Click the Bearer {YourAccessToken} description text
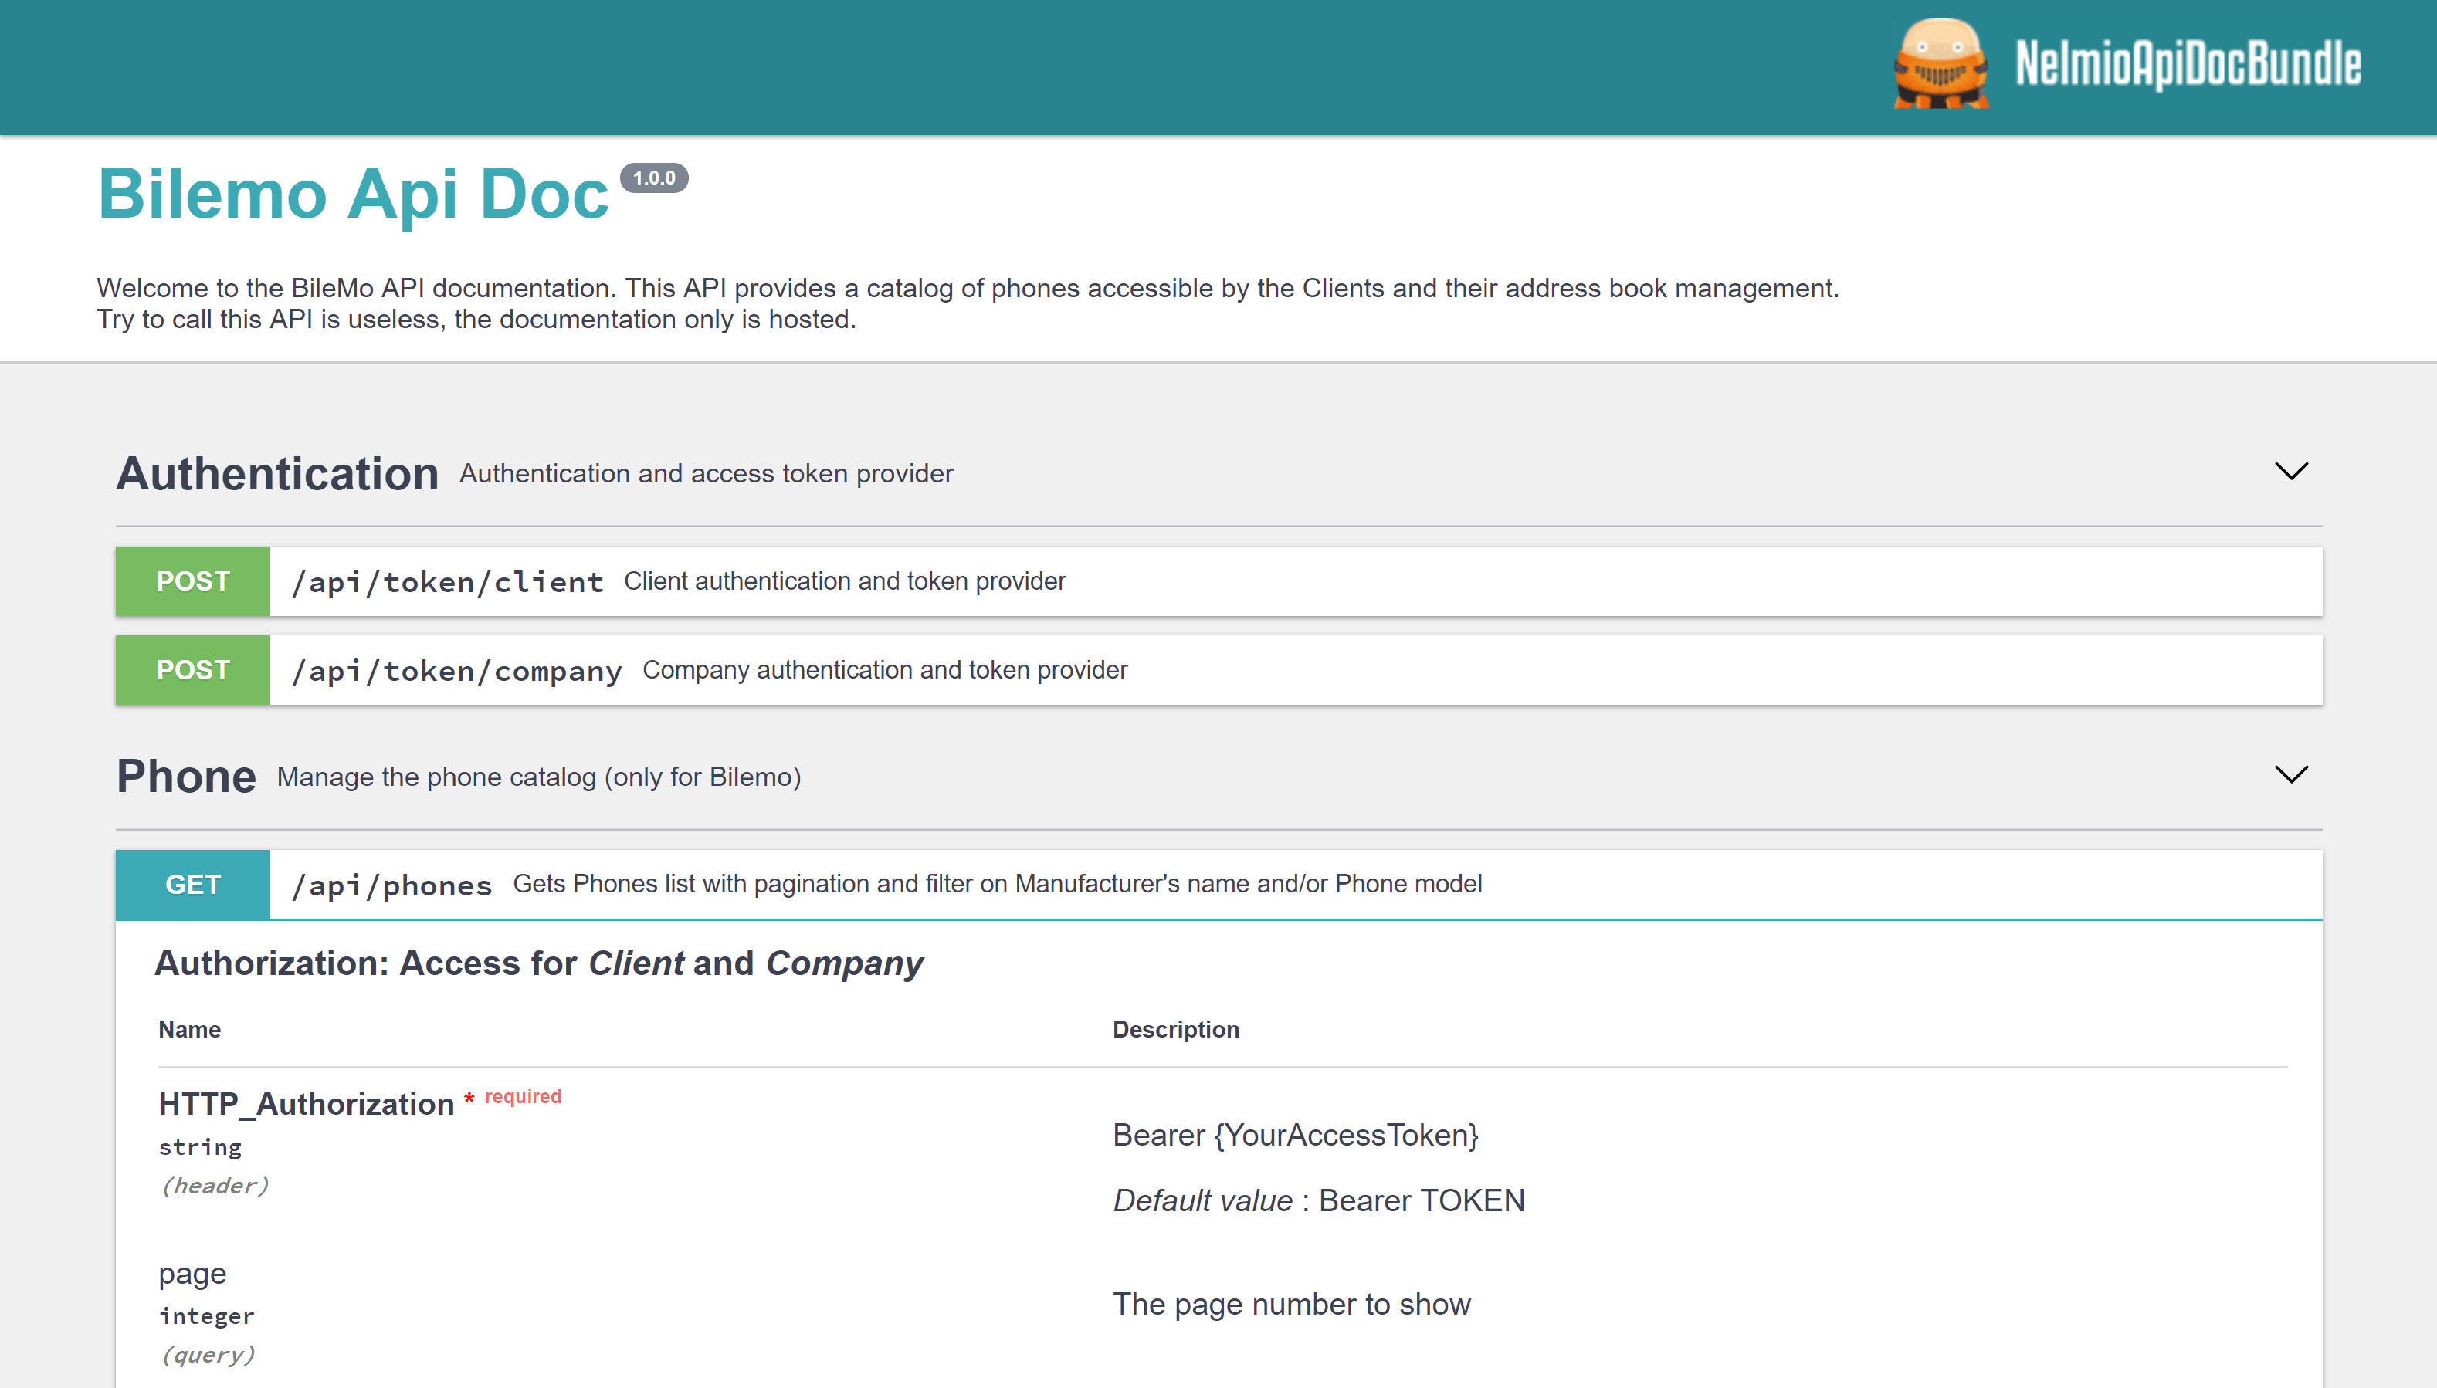 (x=1295, y=1136)
